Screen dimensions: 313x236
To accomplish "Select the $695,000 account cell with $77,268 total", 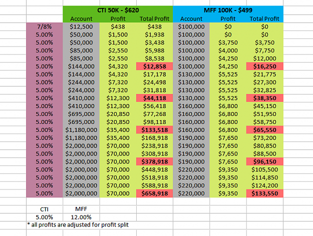I will 81,114.
